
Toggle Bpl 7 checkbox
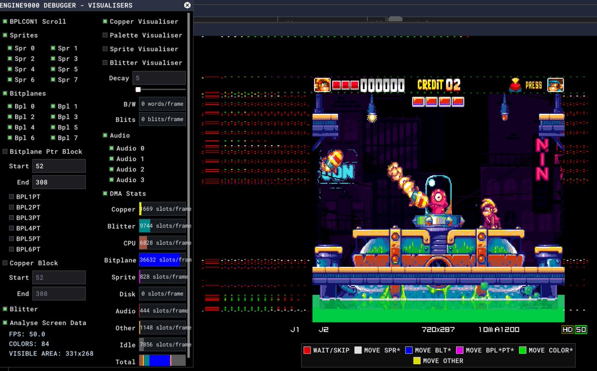pos(53,137)
